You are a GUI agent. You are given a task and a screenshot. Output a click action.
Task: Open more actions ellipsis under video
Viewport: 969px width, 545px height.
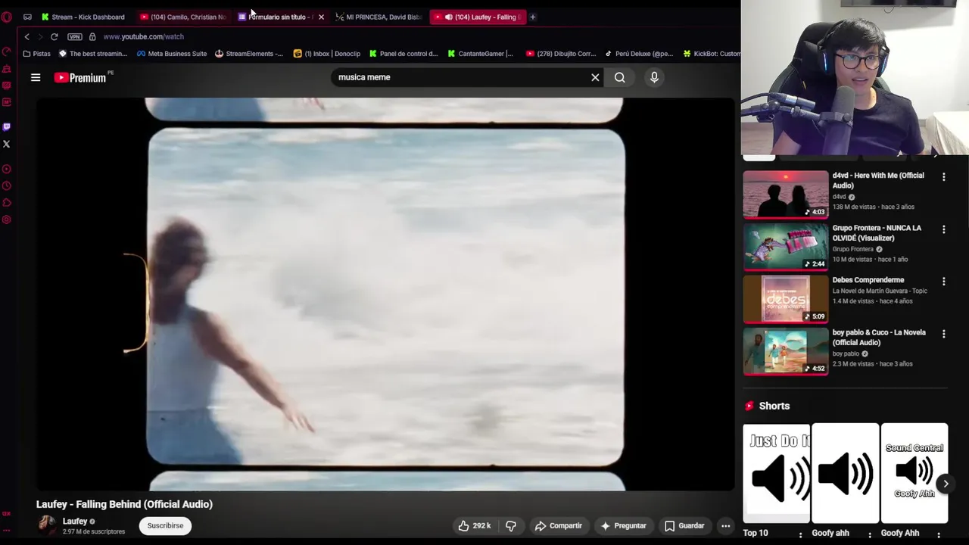(725, 525)
